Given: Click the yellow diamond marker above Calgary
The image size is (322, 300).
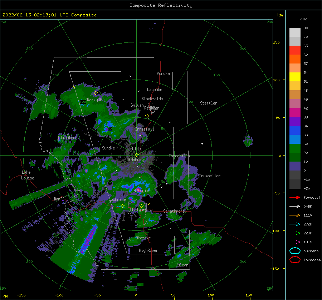Looking at the screenshot, I should [141, 205].
